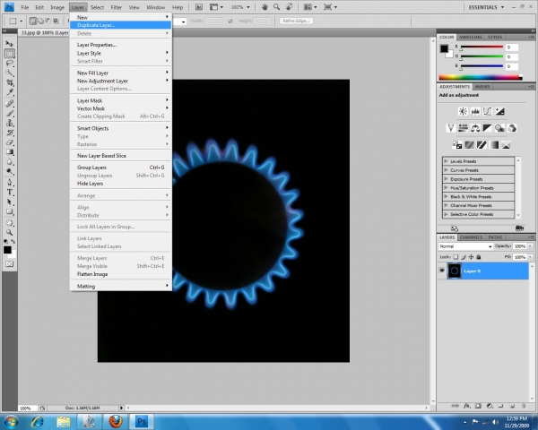
Task: Expand Hue/Saturation Presets
Action: (x=479, y=188)
